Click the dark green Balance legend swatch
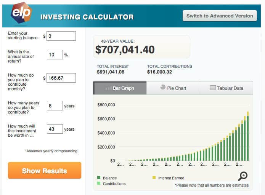This screenshot has width=265, height=195. (98, 178)
